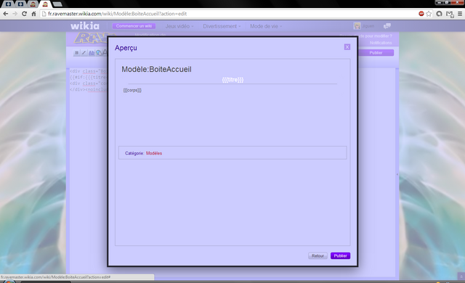
Task: Click the round gray extension icon next to the bookmark star
Action: 439,14
